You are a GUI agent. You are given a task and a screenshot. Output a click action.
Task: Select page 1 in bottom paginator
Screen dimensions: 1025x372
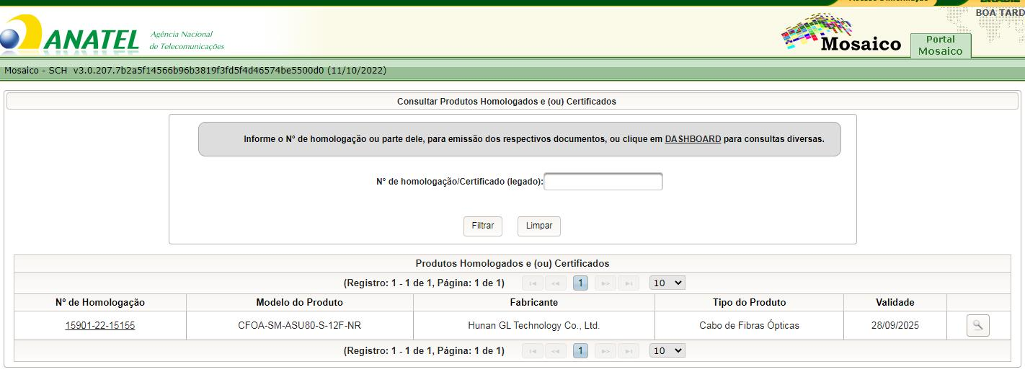581,351
